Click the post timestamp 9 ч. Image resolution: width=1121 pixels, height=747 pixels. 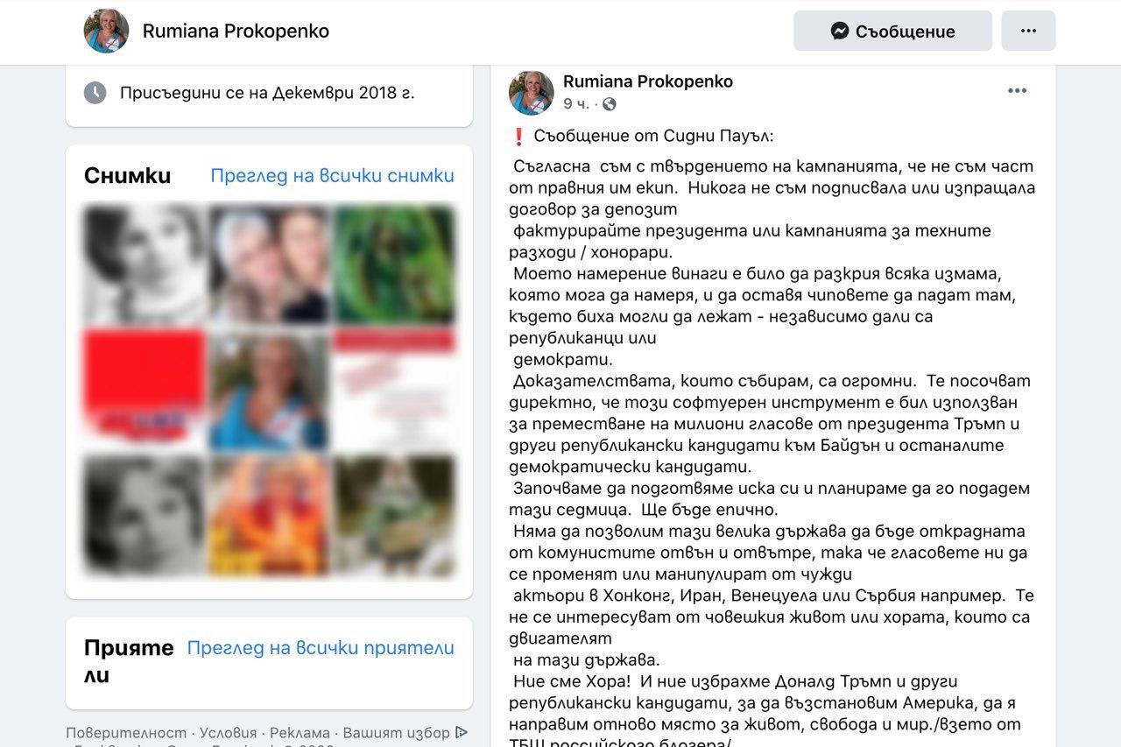575,104
